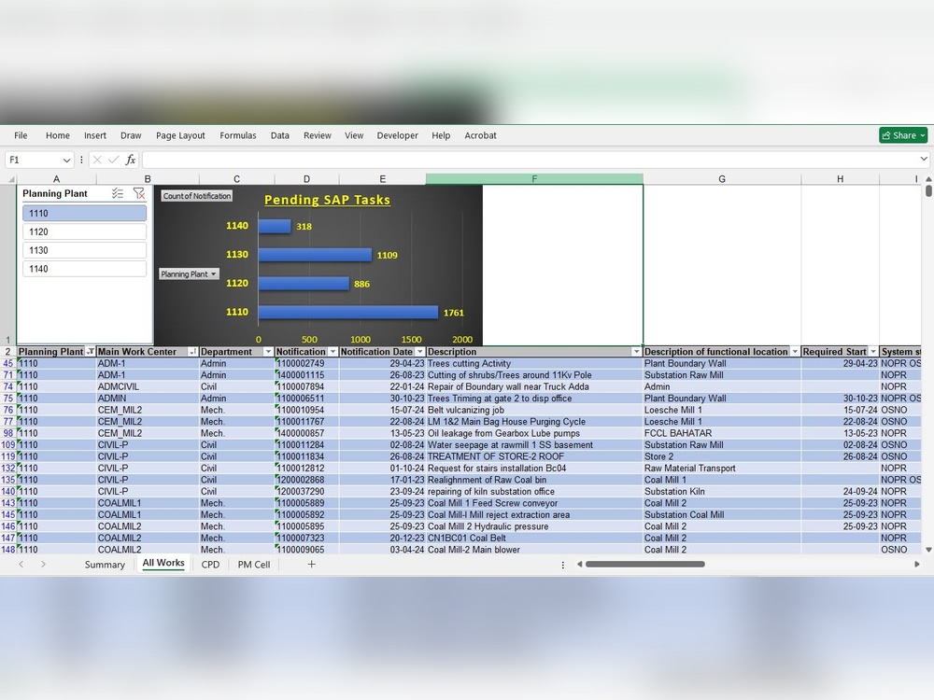The image size is (934, 700).
Task: Click inside the formula bar input field
Action: click(467, 160)
